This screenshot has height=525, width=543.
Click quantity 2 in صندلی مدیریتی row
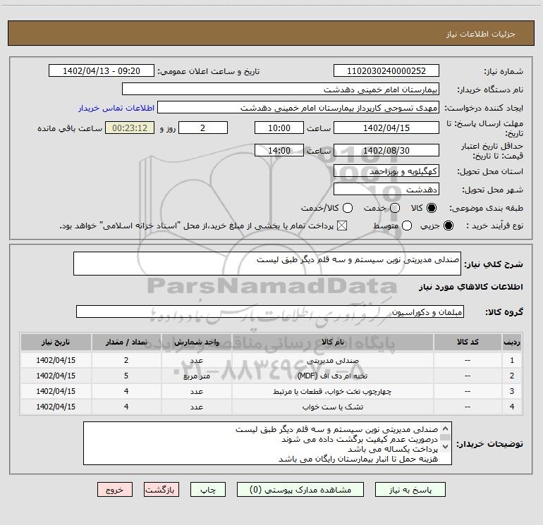126,360
